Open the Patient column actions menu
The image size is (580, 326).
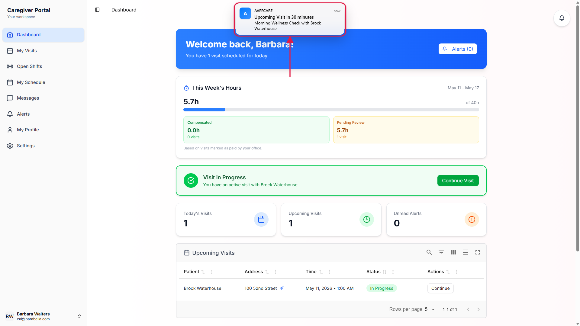pyautogui.click(x=212, y=272)
